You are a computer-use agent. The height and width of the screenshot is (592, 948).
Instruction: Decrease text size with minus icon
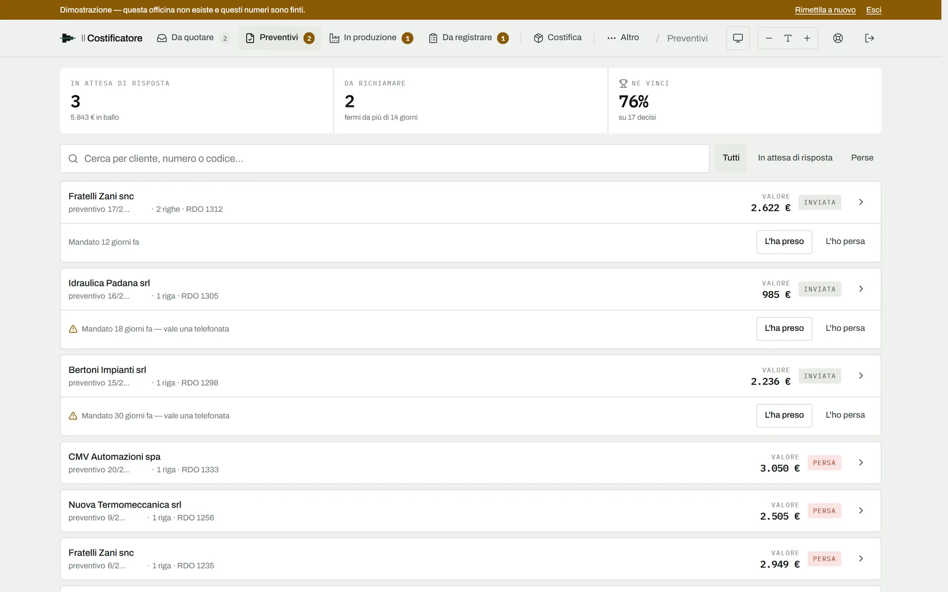tap(769, 38)
